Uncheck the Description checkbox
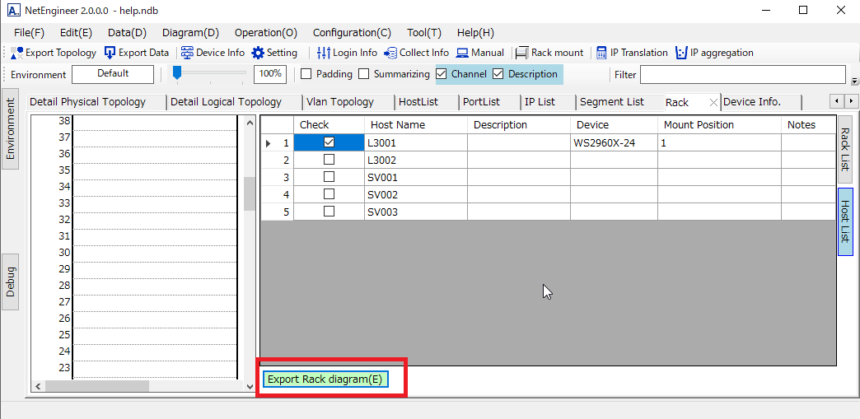The width and height of the screenshot is (860, 419). pyautogui.click(x=498, y=74)
